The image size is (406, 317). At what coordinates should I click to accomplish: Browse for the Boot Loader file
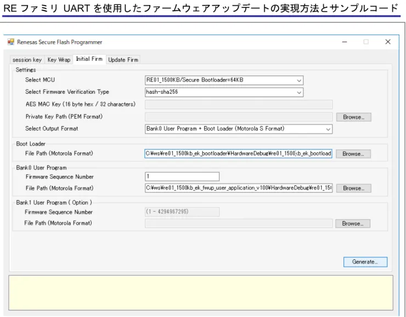click(x=353, y=154)
